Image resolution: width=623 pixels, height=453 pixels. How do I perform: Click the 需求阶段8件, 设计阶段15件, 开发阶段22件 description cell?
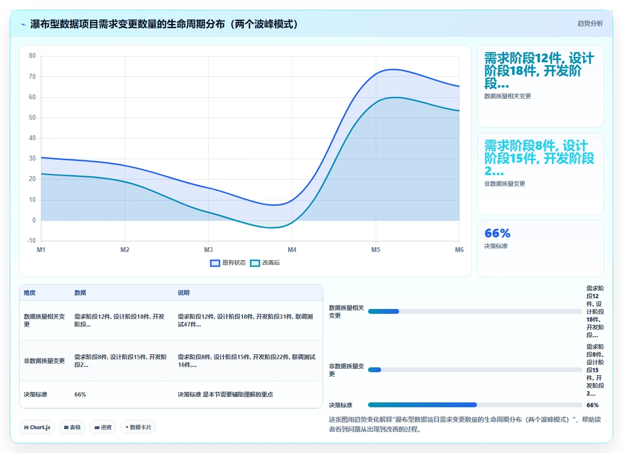pyautogui.click(x=247, y=361)
